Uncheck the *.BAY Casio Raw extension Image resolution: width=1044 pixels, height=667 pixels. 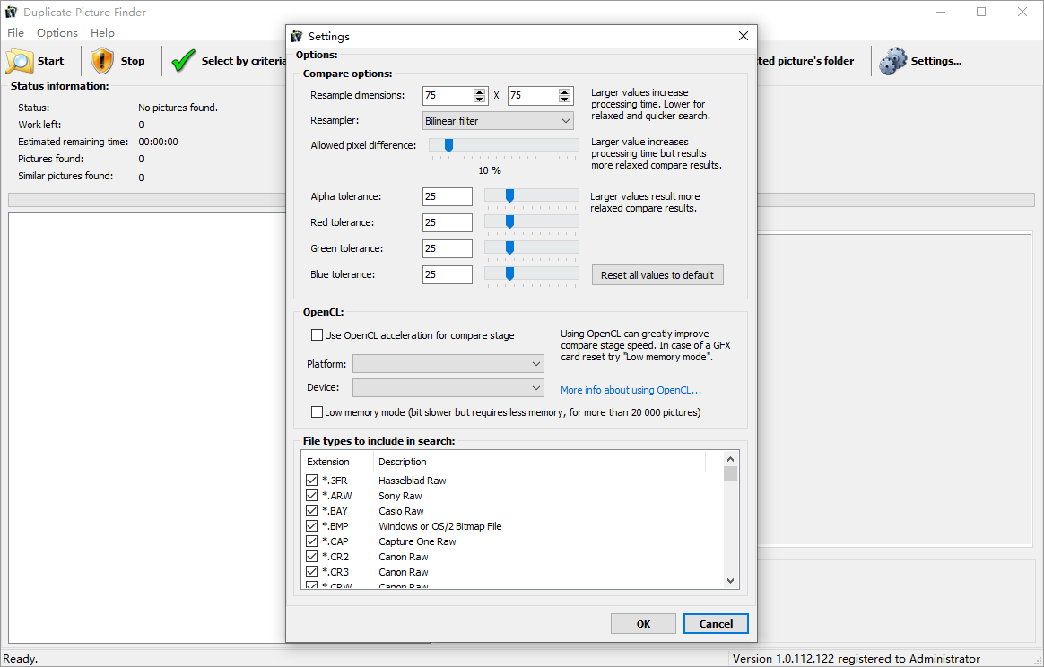(x=311, y=511)
